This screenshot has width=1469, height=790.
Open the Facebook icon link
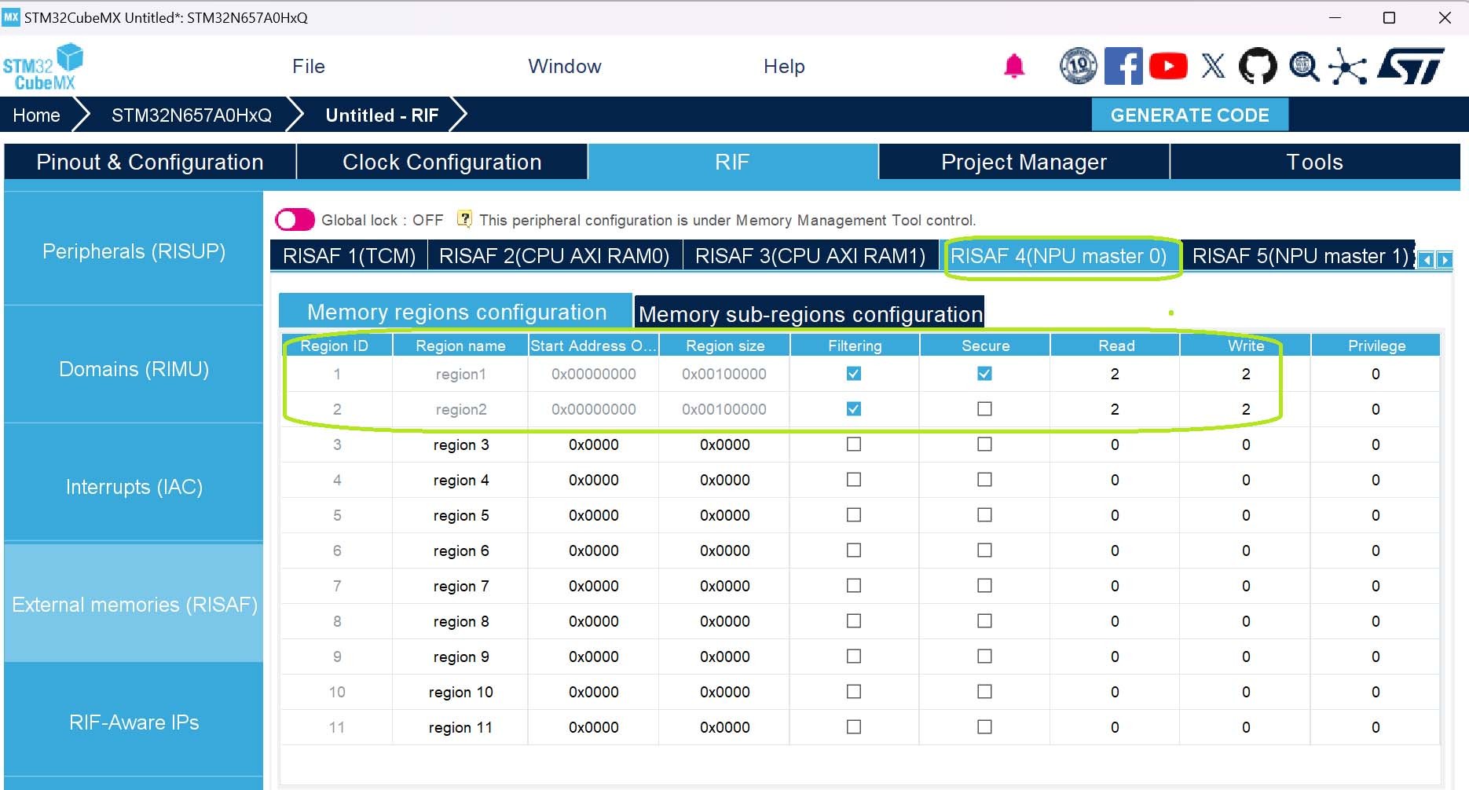tap(1123, 66)
